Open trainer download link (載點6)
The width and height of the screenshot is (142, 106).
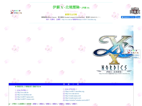(x=68, y=104)
